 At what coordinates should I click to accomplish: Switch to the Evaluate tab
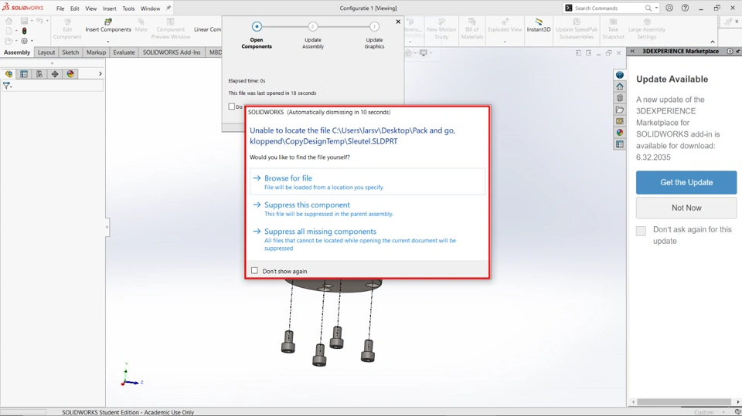click(124, 52)
